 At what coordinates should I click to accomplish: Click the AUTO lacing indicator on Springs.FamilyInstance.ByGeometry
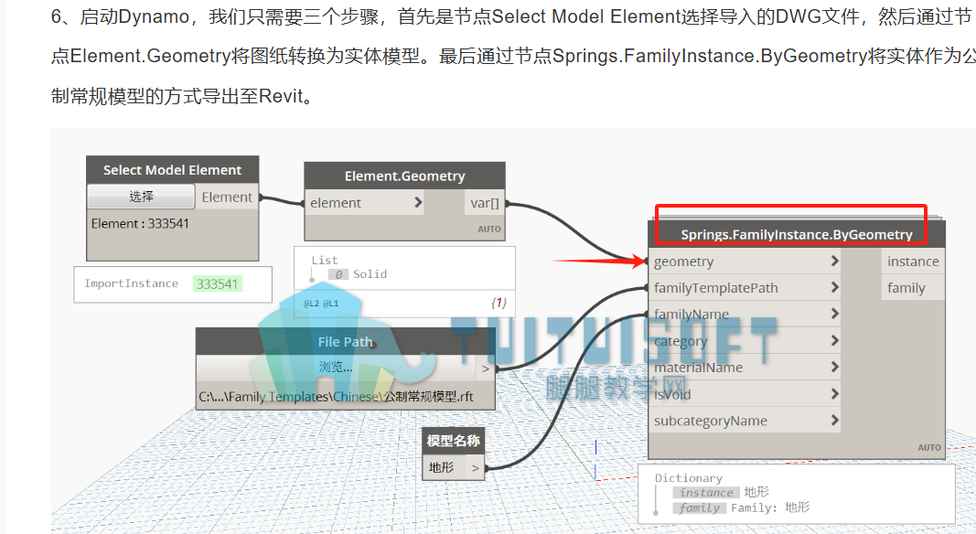click(928, 448)
